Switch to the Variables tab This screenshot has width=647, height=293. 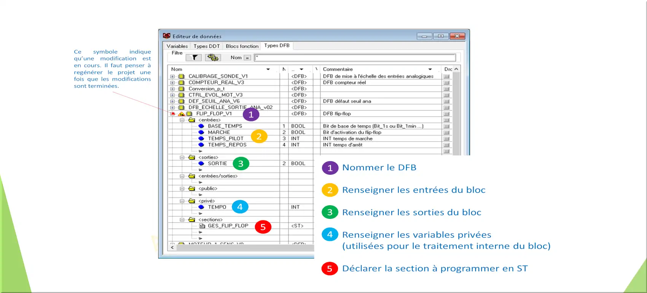click(x=177, y=46)
